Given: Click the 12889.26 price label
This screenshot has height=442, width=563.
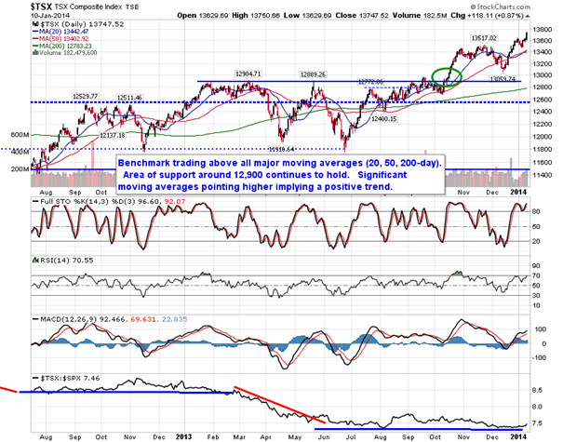Looking at the screenshot, I should pos(313,74).
